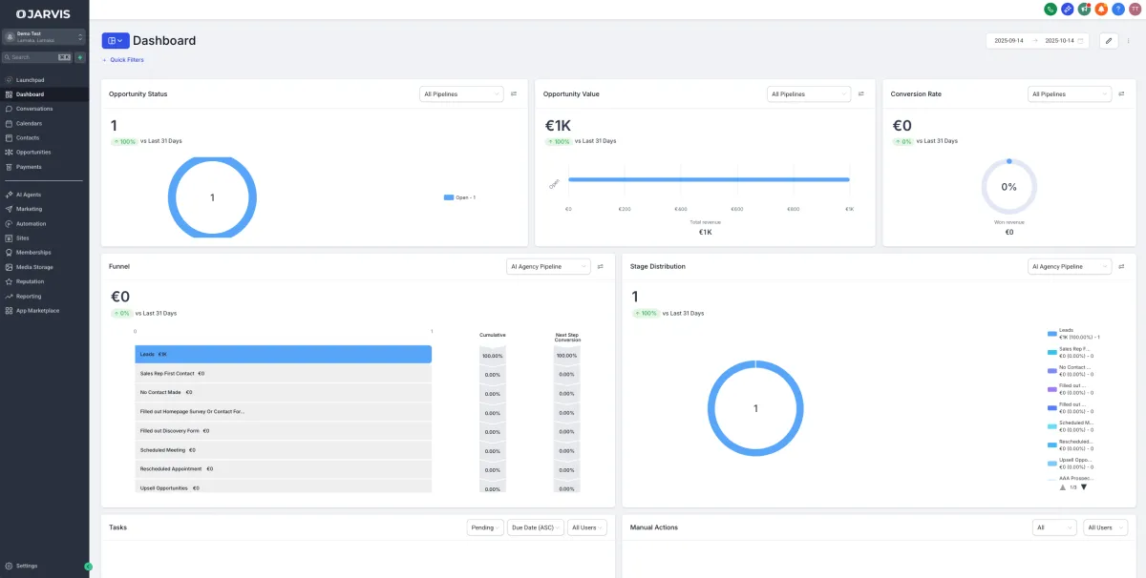Open the Due Date (ASC) sort dropdown

click(535, 527)
